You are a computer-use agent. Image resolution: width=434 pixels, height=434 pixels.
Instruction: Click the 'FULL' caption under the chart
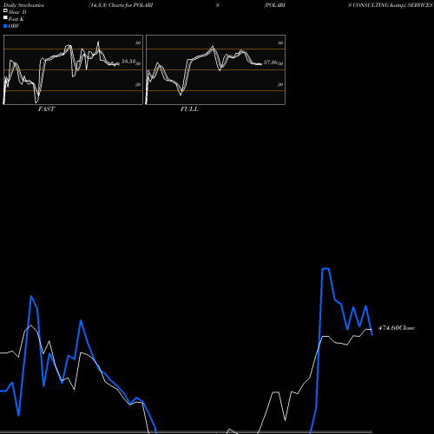click(189, 109)
